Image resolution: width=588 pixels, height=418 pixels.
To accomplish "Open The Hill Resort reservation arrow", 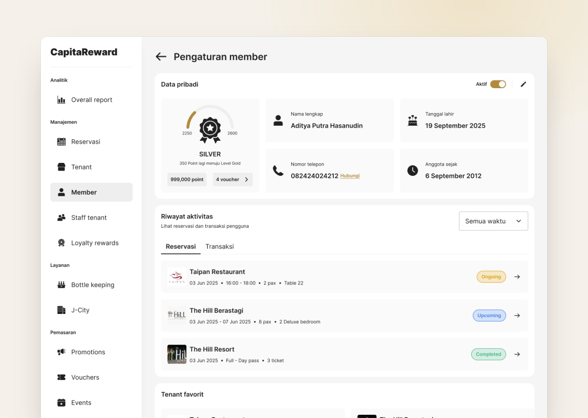I will 517,354.
